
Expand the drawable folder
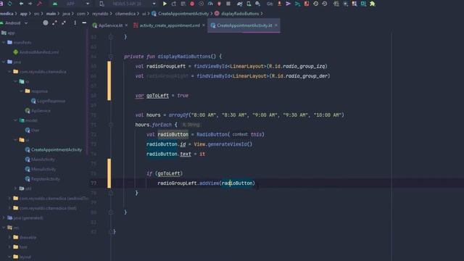tap(9, 237)
